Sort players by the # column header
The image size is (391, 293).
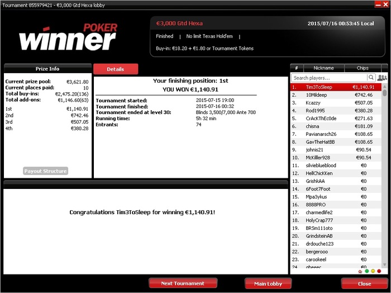297,68
